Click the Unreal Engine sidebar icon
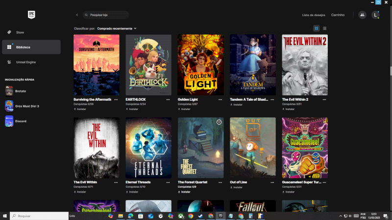392x220 pixels. pyautogui.click(x=9, y=62)
